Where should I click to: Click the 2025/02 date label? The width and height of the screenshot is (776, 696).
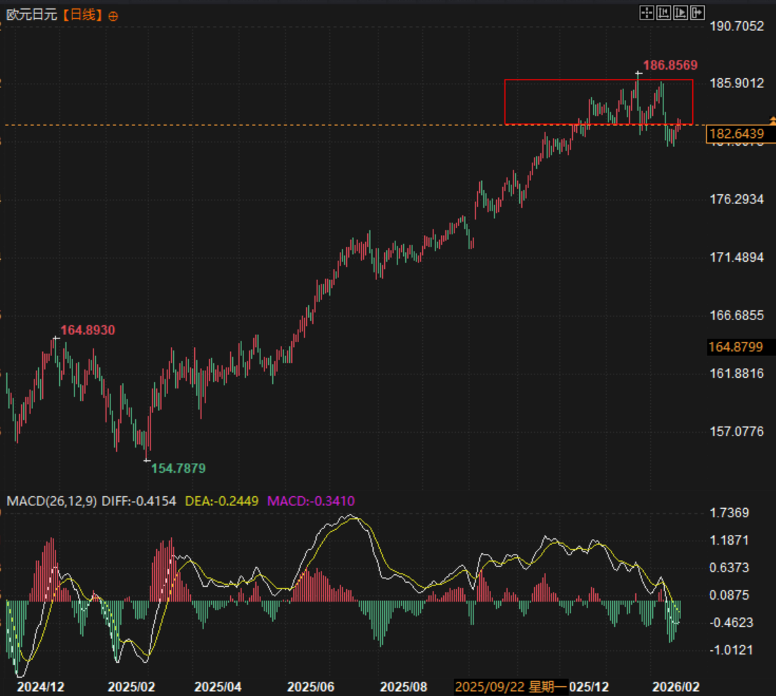pyautogui.click(x=131, y=687)
